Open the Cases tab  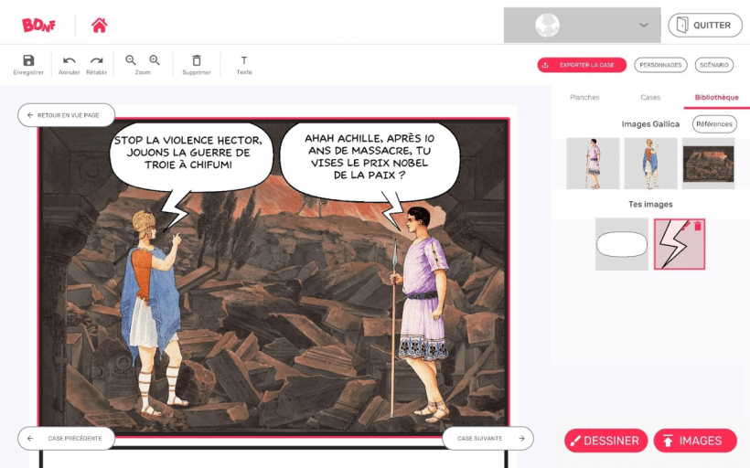650,97
